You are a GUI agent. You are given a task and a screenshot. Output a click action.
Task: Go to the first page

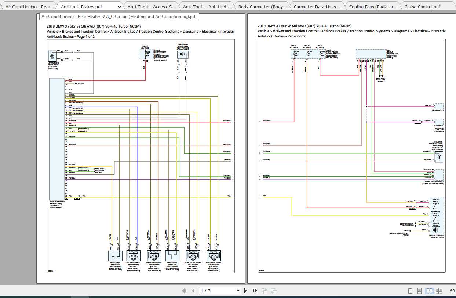[184, 291]
